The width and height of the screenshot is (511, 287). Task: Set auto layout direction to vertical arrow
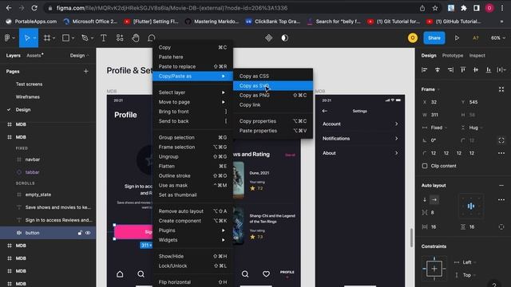(x=425, y=200)
